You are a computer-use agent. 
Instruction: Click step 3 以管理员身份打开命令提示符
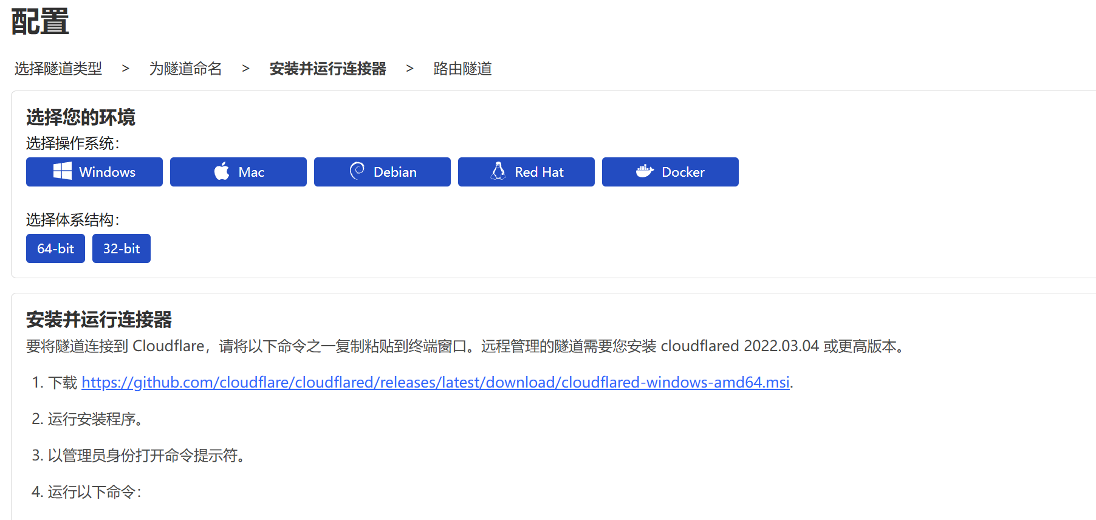pos(146,455)
